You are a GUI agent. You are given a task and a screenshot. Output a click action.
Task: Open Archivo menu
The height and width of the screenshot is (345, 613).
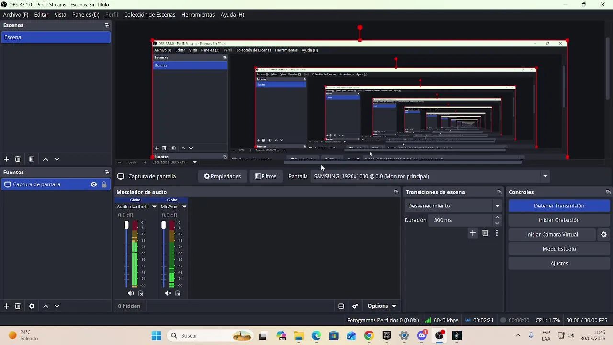[x=15, y=15]
